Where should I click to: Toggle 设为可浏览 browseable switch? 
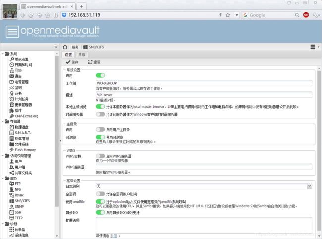point(100,137)
